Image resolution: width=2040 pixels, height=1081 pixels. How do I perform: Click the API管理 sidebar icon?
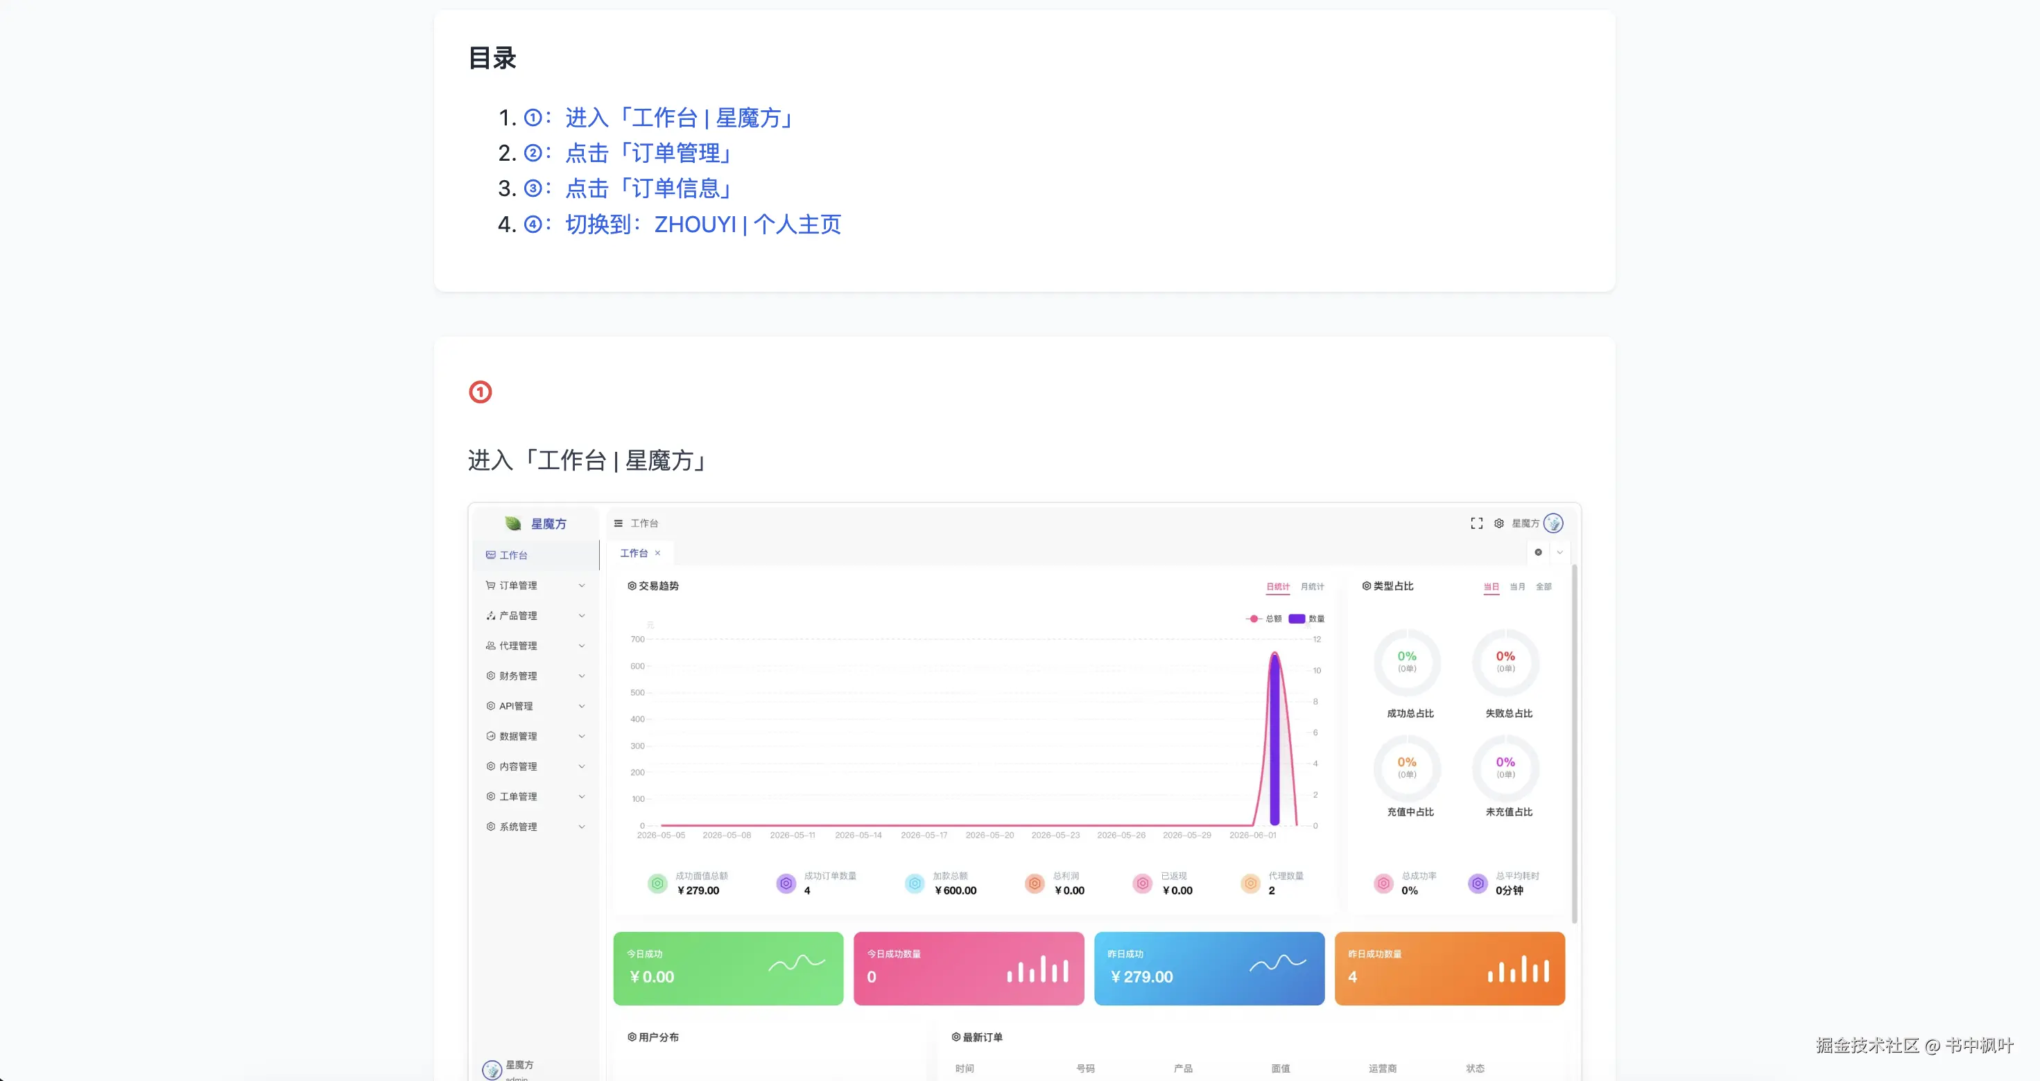(x=490, y=706)
